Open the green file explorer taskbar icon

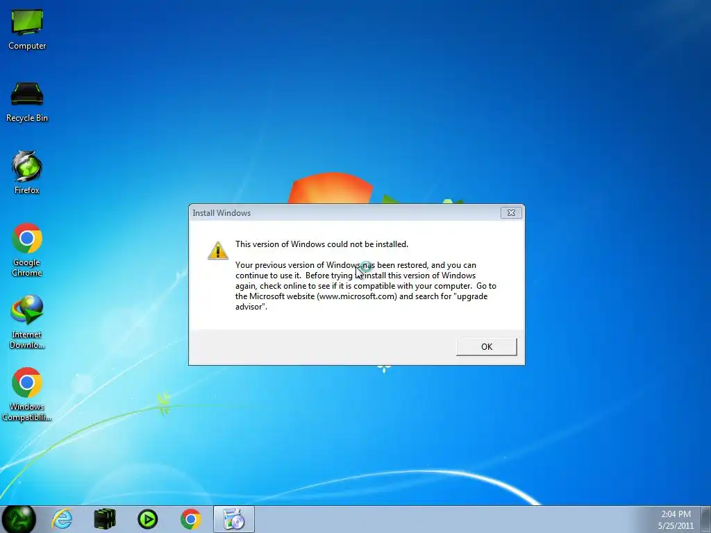coord(105,519)
